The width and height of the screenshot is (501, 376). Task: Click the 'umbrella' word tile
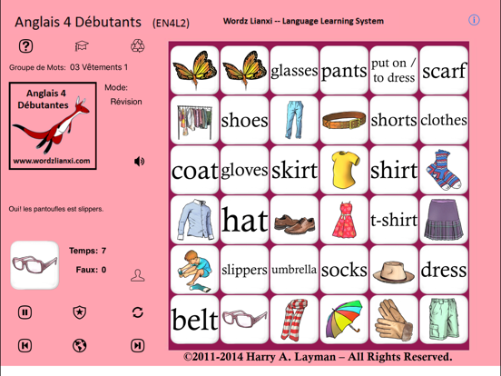(294, 270)
